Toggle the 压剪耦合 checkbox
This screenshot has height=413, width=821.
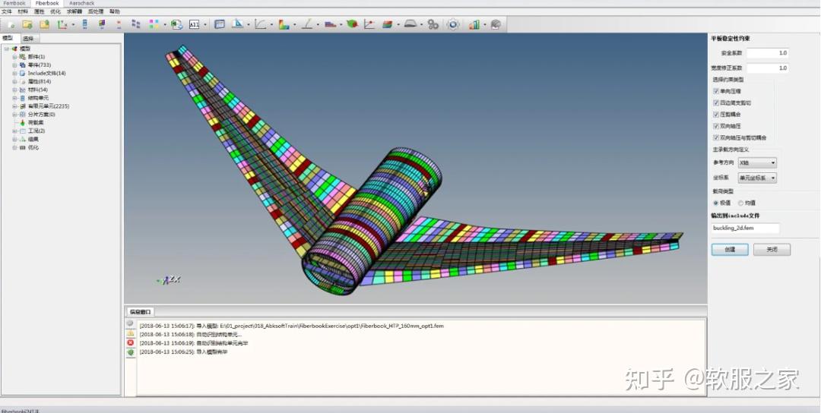click(x=716, y=115)
